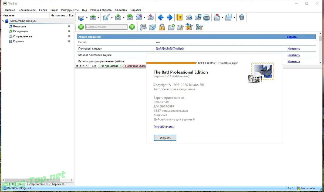
Task: Open the Вид menu
Action: coord(85,10)
